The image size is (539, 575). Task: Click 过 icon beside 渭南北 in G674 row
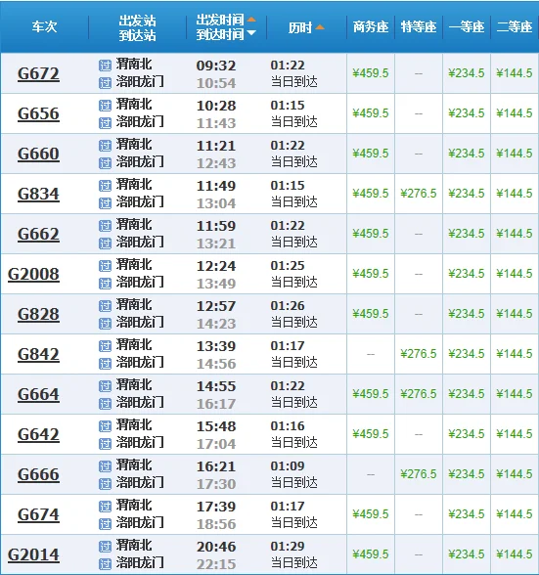coord(105,507)
